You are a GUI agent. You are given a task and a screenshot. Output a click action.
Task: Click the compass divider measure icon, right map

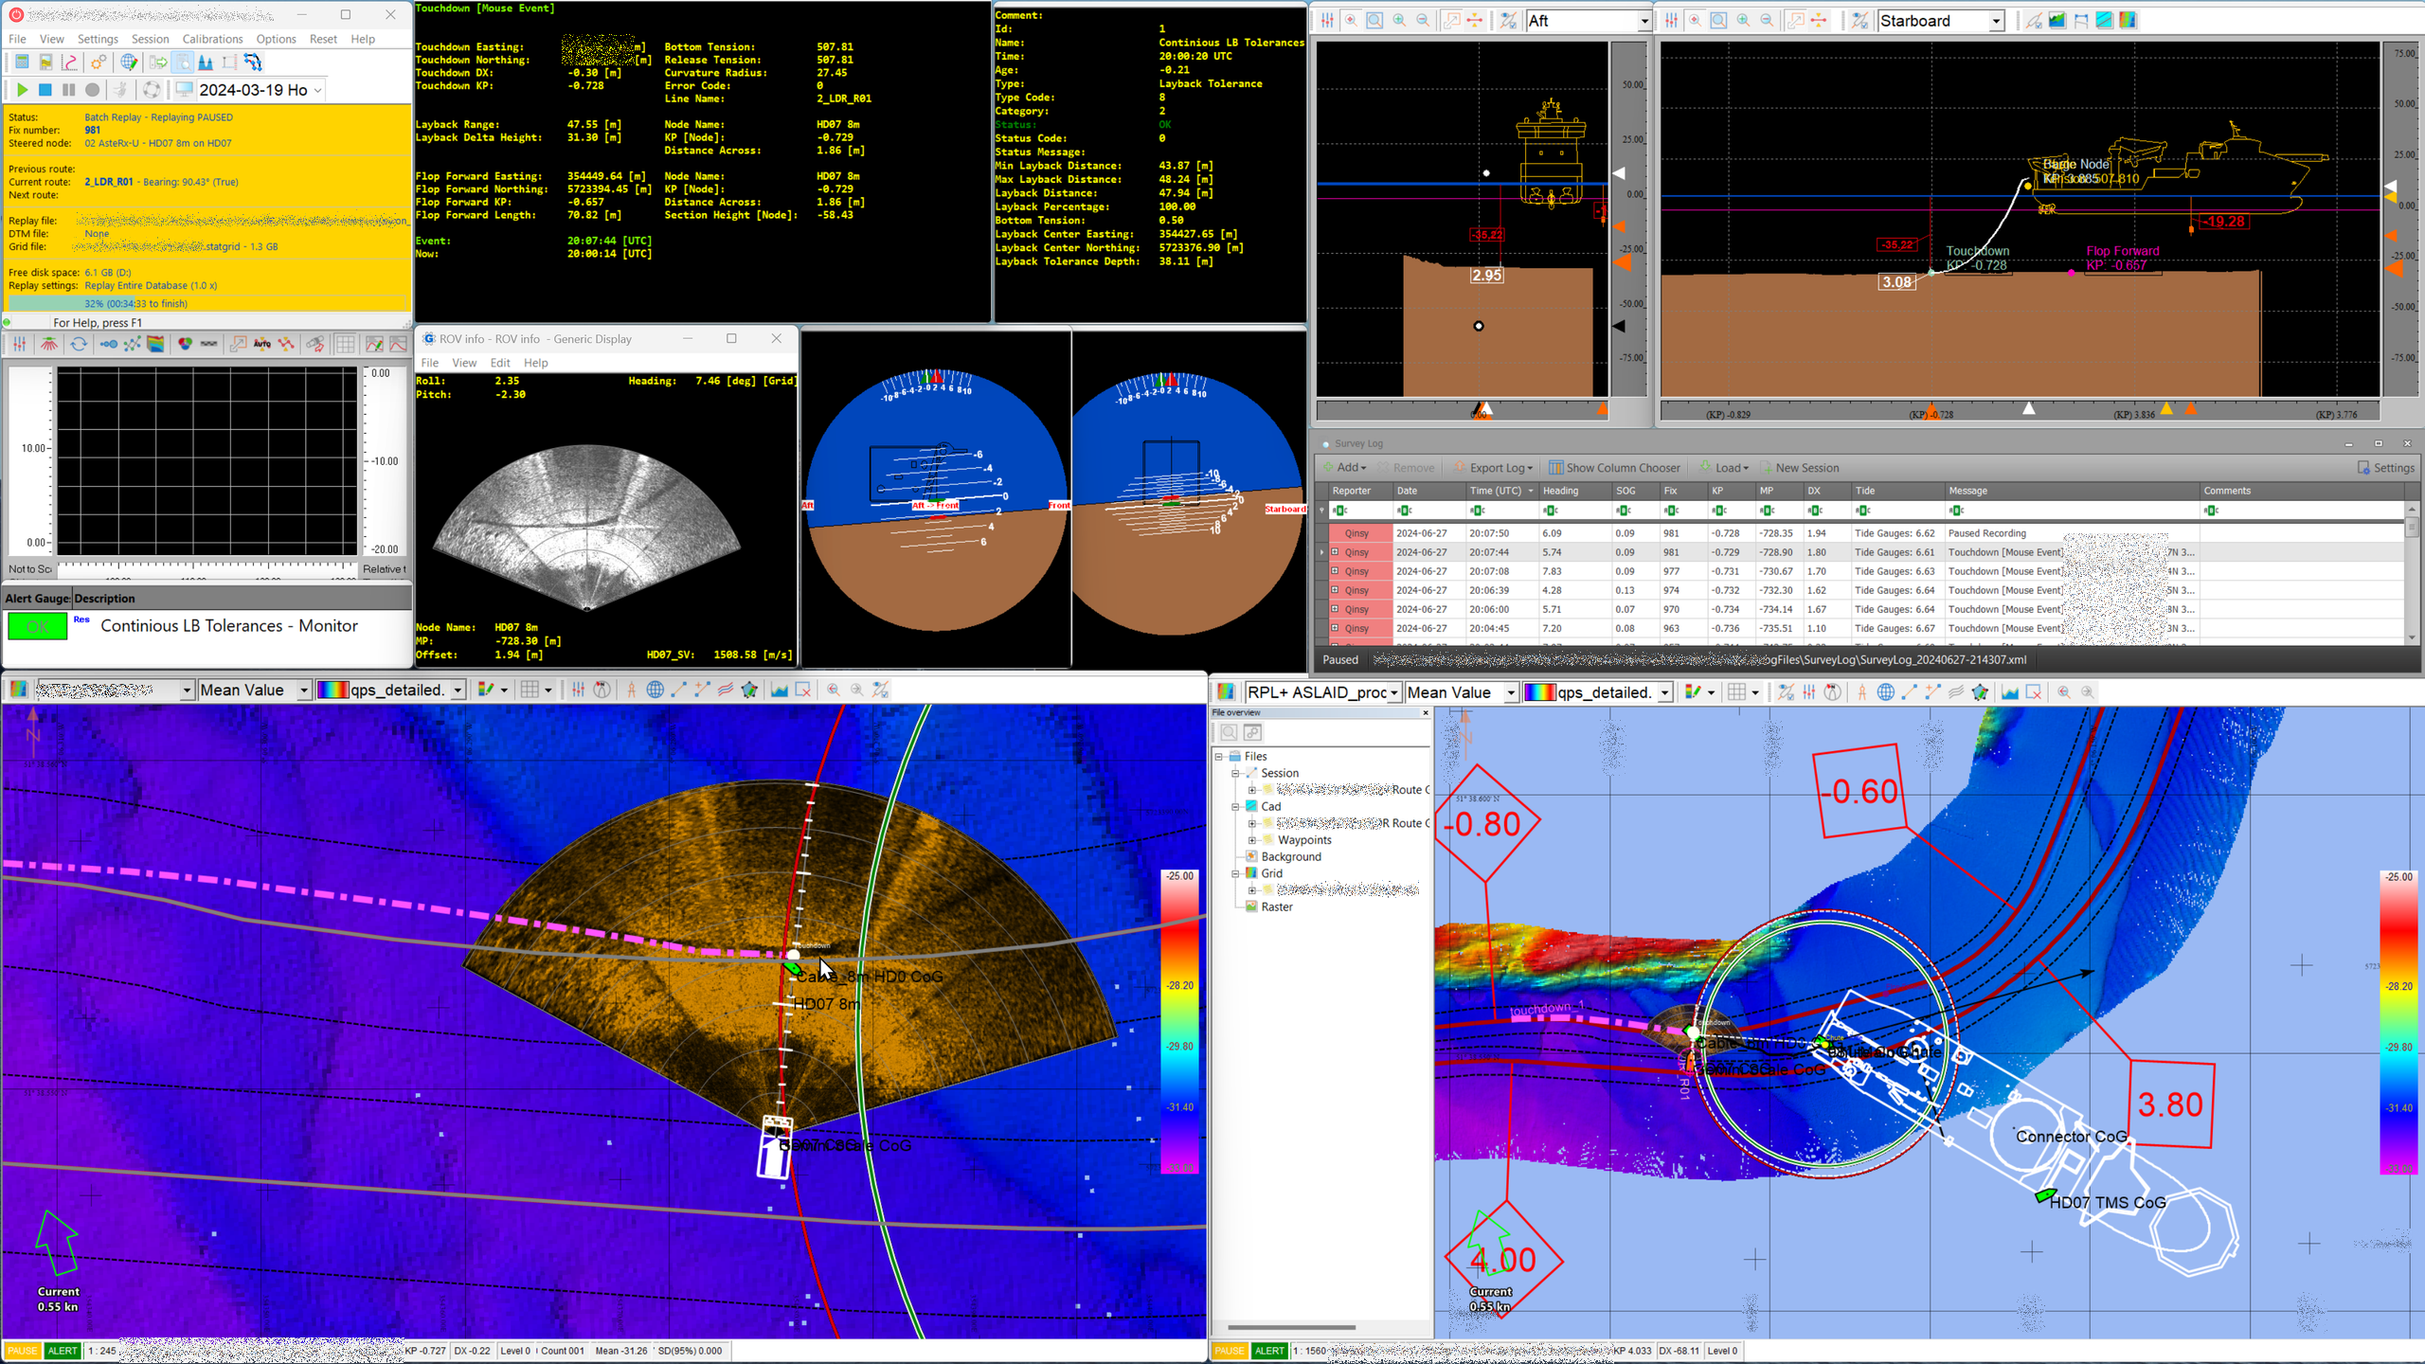pyautogui.click(x=1861, y=692)
